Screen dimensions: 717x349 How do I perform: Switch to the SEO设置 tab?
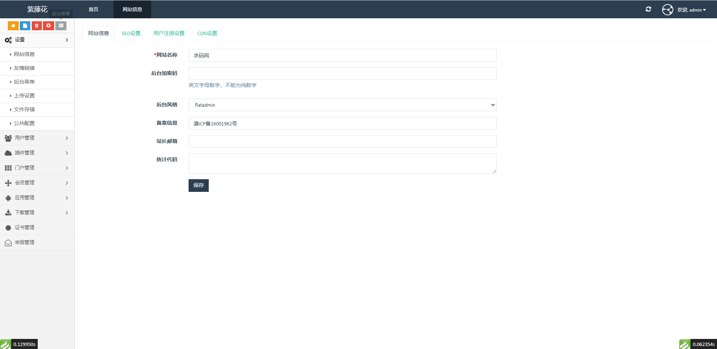point(131,33)
